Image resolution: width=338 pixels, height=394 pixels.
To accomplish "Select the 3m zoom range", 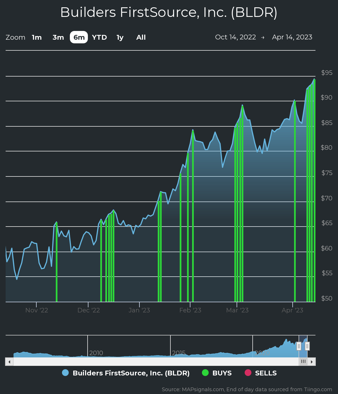I will 58,37.
